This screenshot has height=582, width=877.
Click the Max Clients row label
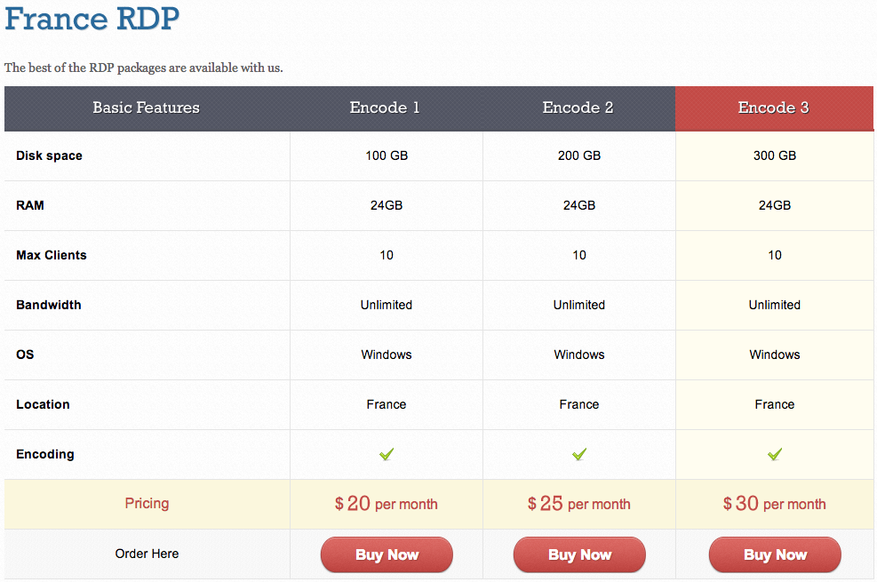[x=52, y=255]
